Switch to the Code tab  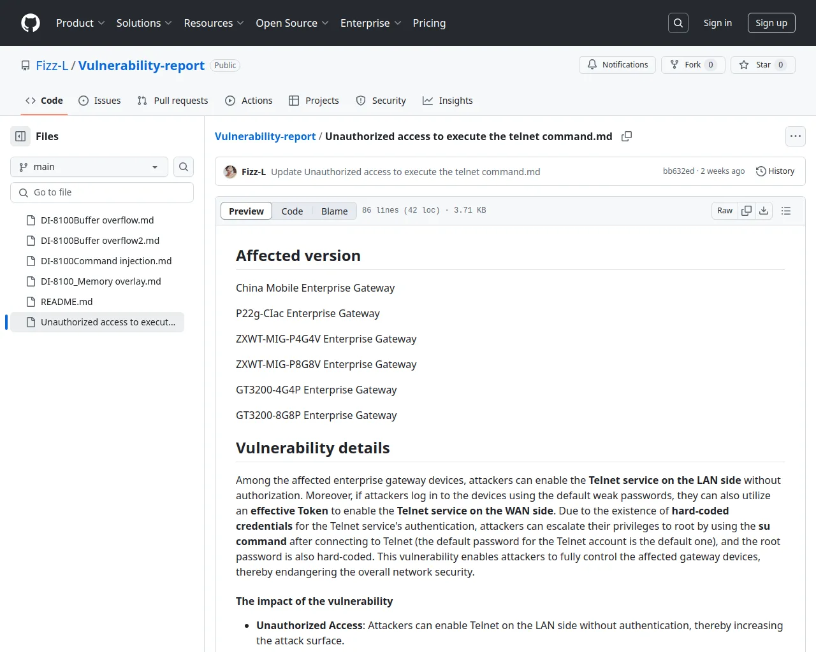44,101
